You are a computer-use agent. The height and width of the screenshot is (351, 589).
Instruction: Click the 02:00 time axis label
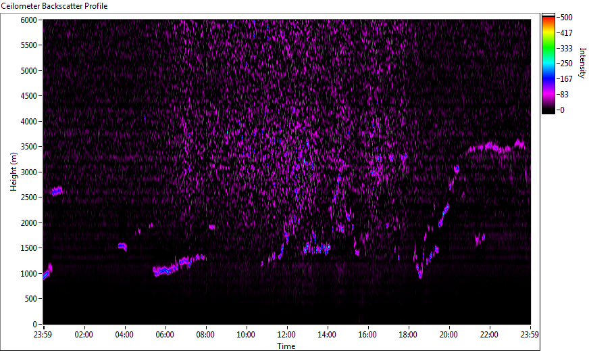point(84,335)
